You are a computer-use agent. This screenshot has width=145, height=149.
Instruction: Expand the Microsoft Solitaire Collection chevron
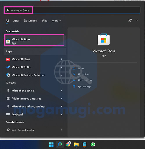coord(61,75)
